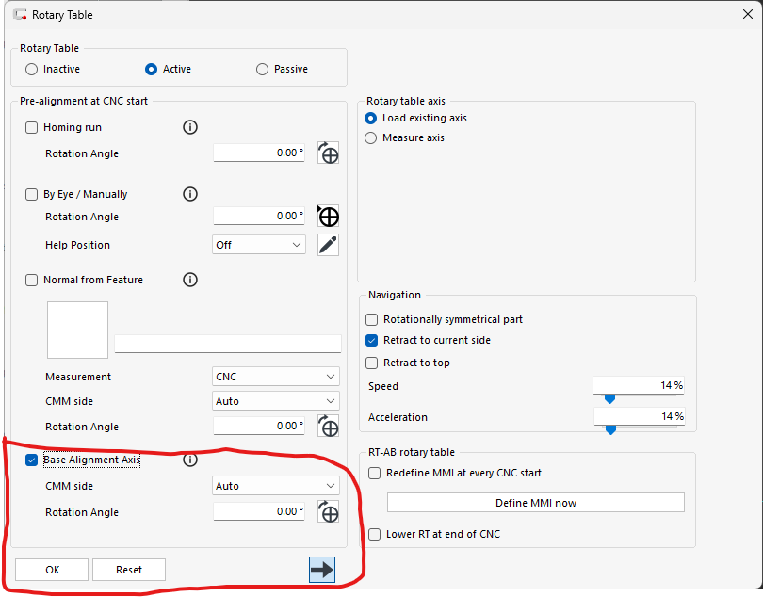Select the Inactive rotary table option
The width and height of the screenshot is (763, 597).
32,69
